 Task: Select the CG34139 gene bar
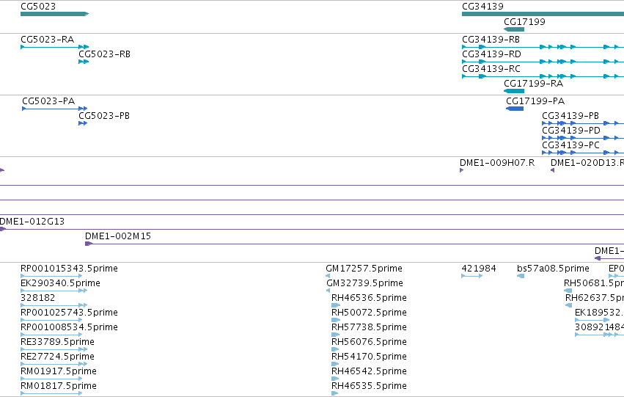pos(543,14)
